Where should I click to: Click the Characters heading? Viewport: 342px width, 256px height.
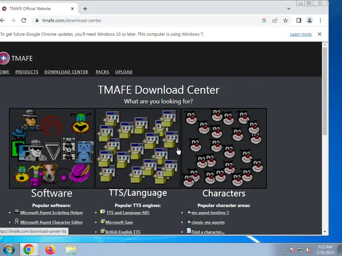(224, 193)
